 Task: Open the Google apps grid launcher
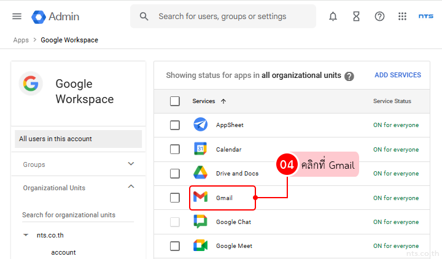(402, 17)
